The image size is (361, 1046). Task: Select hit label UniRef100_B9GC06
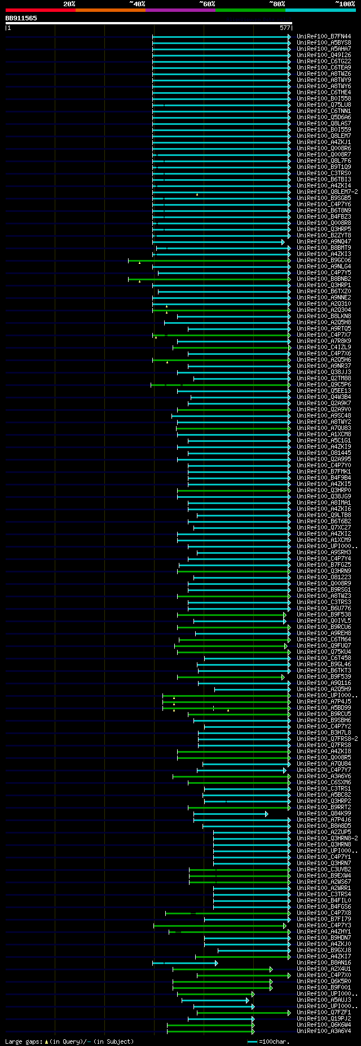coord(324,261)
